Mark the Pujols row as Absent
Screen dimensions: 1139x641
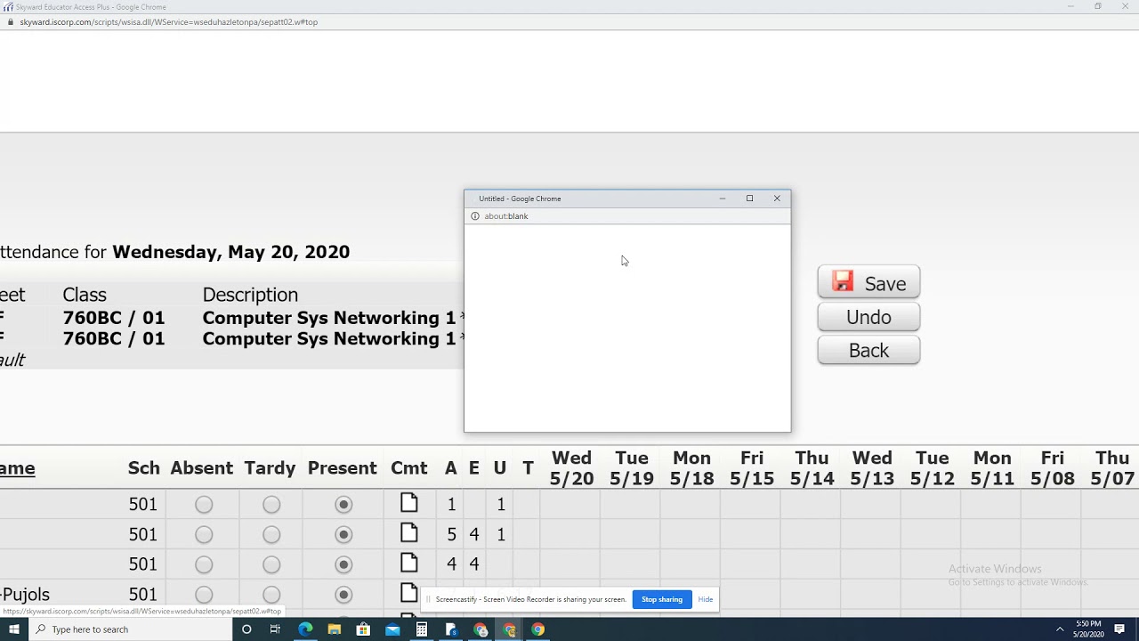coord(204,595)
